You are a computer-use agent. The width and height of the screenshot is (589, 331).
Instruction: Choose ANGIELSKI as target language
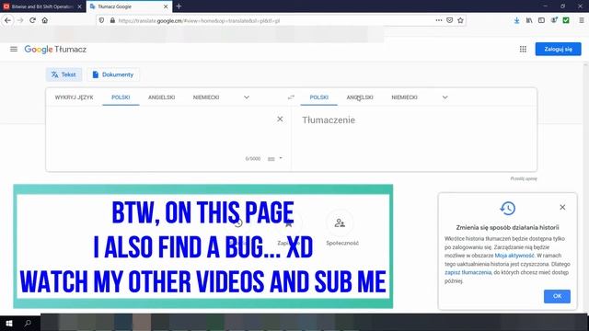[360, 97]
